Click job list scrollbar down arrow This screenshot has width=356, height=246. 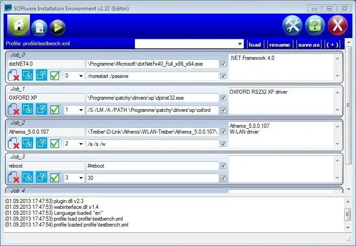coord(349,189)
